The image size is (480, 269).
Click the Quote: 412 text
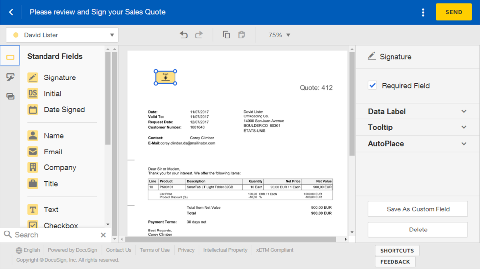(316, 88)
